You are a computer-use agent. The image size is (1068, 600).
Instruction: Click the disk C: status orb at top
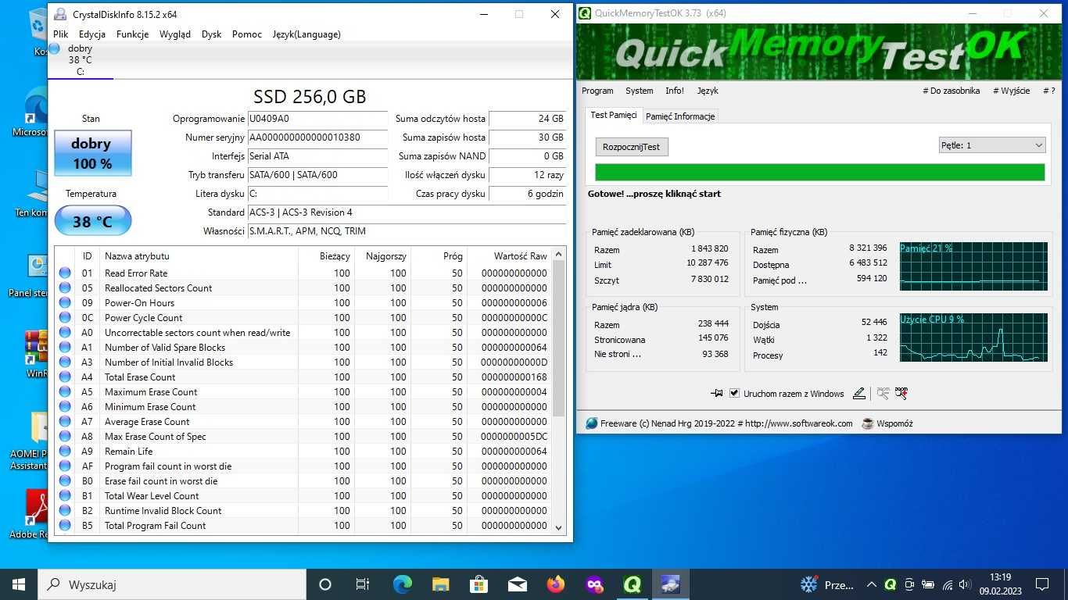(55, 48)
